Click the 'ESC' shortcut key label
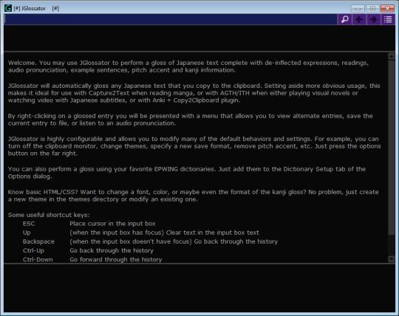Image resolution: width=399 pixels, height=316 pixels. 29,224
